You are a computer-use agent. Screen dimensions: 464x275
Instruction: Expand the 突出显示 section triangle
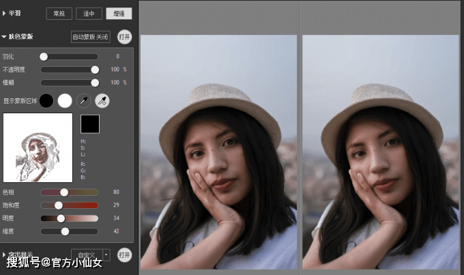[x=4, y=255]
